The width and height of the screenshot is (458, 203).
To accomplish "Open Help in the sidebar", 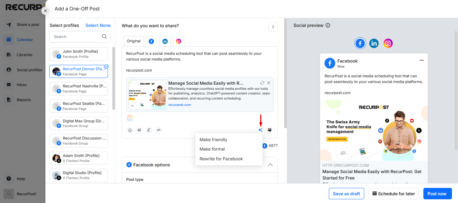I will click(23, 179).
